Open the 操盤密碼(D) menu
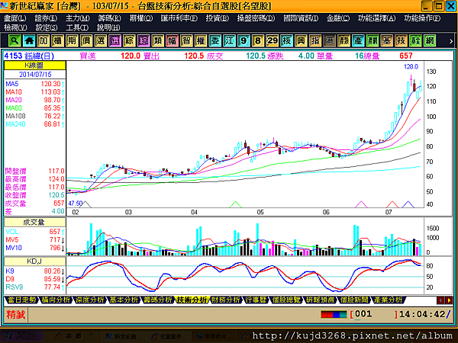Image resolution: width=458 pixels, height=343 pixels. [256, 18]
